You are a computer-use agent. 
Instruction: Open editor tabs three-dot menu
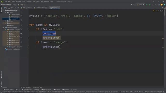coord(163,8)
